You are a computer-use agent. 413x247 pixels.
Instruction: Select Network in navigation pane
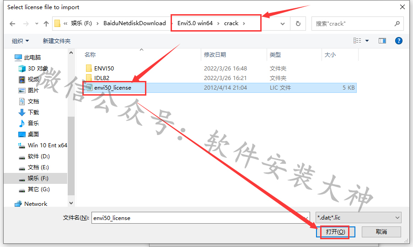(36, 204)
